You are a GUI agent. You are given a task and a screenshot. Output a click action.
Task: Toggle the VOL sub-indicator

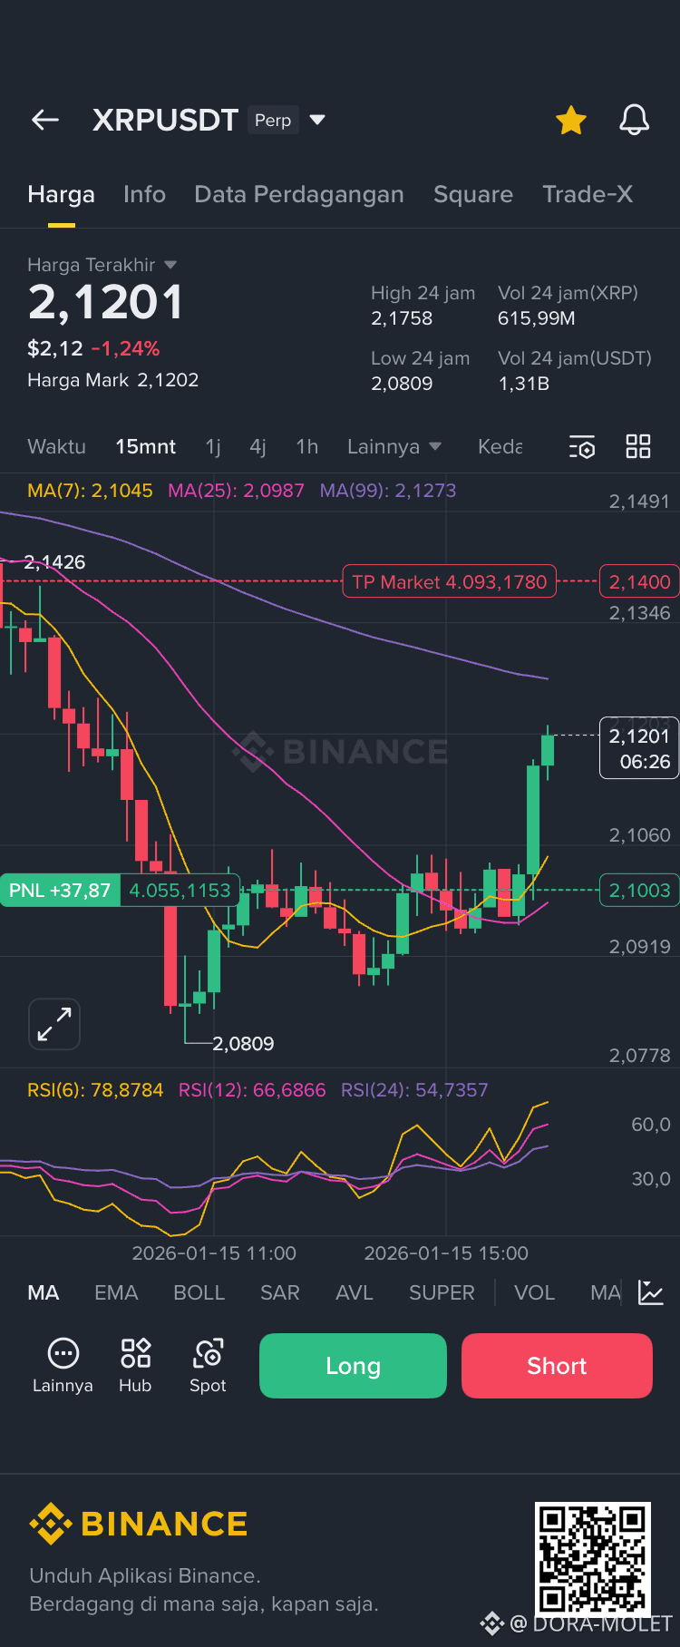pos(534,1292)
